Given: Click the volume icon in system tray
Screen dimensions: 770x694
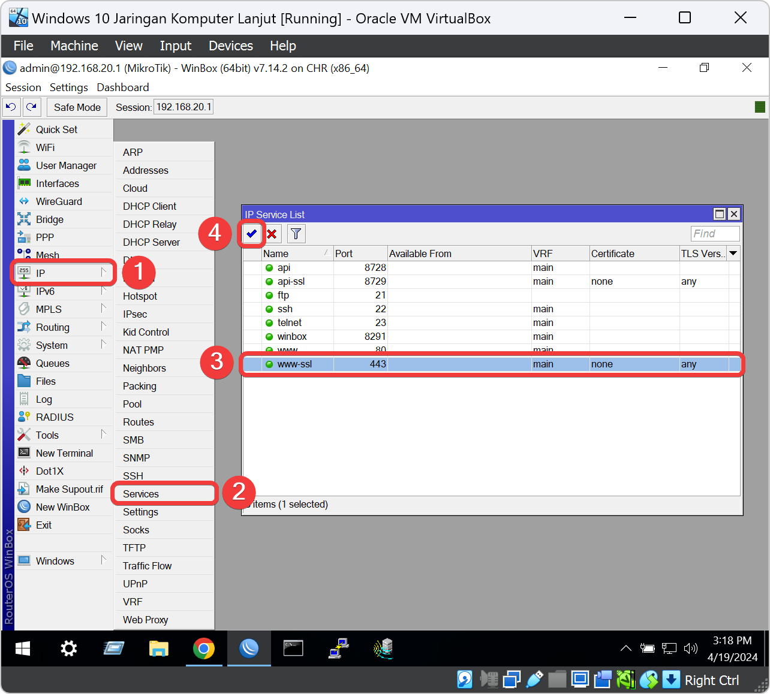Looking at the screenshot, I should pyautogui.click(x=691, y=648).
